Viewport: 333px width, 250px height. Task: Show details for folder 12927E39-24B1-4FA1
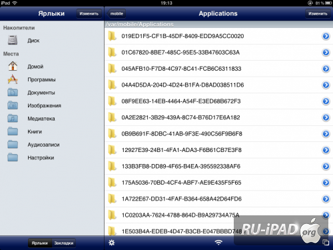tap(326, 150)
